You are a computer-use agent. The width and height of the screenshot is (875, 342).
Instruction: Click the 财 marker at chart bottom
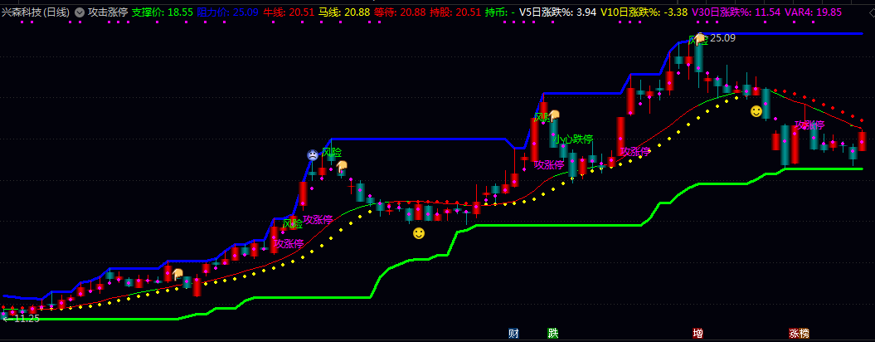click(x=513, y=334)
